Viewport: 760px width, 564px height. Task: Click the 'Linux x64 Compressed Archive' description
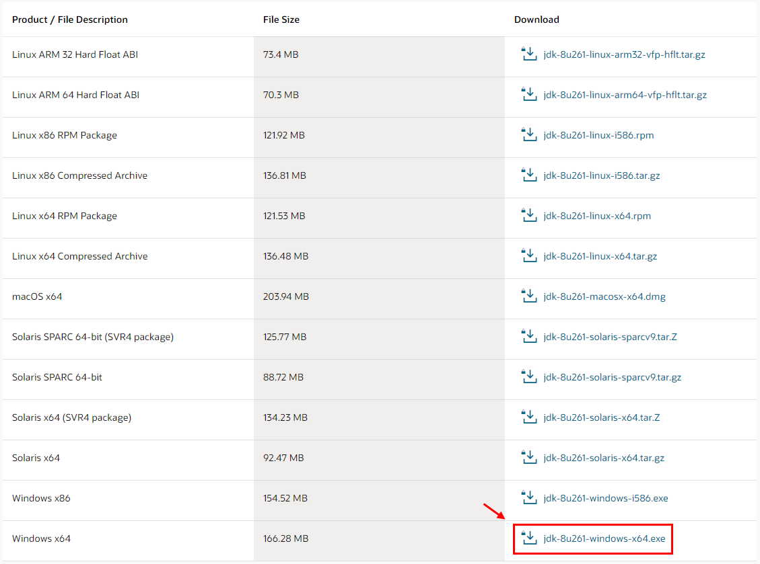[80, 256]
